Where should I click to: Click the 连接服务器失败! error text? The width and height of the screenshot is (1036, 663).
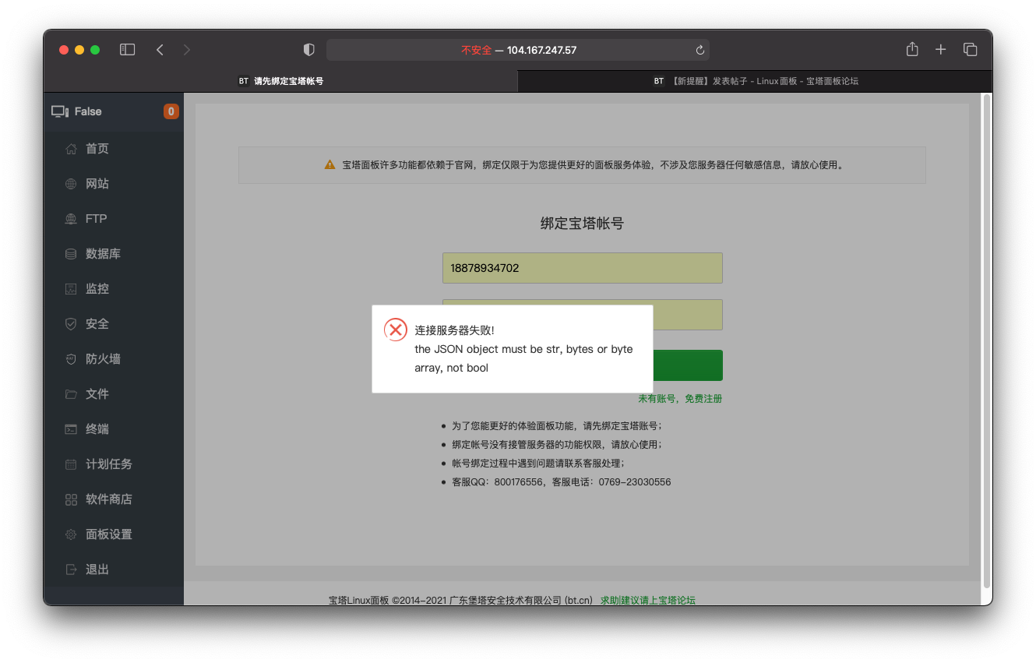pyautogui.click(x=454, y=331)
